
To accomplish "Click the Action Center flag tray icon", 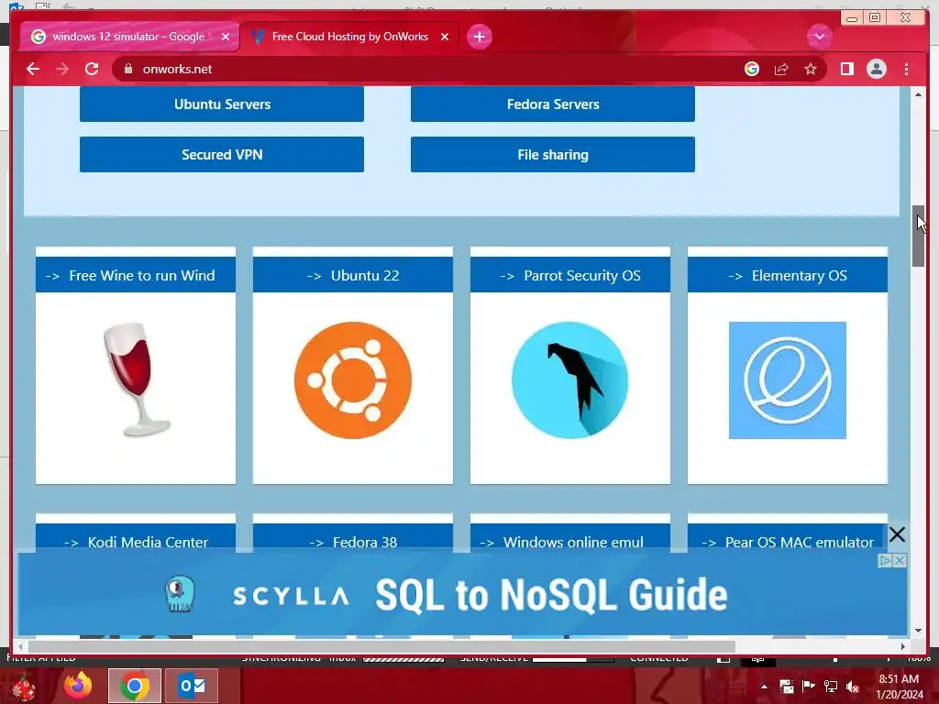I will [808, 687].
